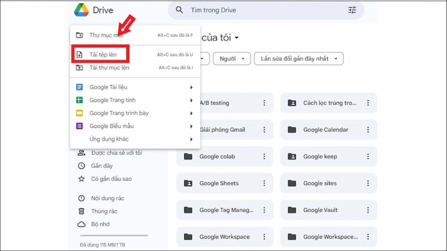
Task: Open the Google Calendar folder
Action: (x=329, y=130)
